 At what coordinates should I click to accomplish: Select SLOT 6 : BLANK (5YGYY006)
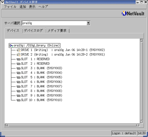click(41, 82)
